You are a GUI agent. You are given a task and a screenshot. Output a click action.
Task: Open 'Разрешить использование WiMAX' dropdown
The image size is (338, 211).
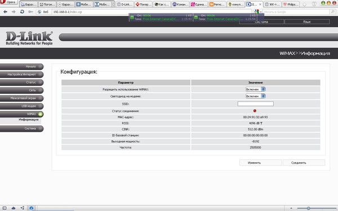click(x=255, y=89)
